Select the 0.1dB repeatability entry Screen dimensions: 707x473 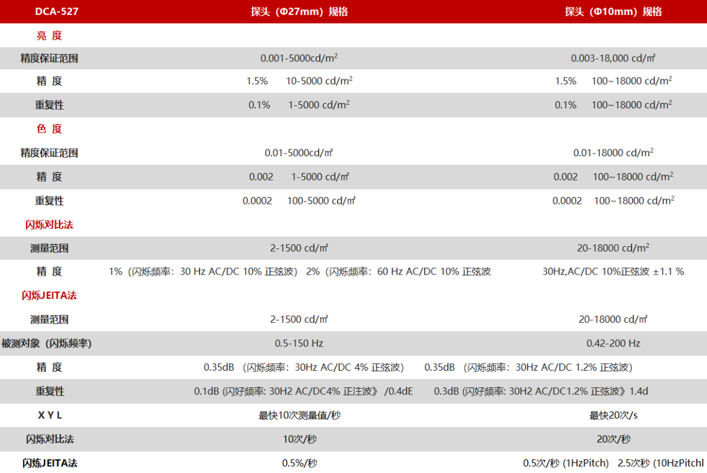pyautogui.click(x=304, y=391)
